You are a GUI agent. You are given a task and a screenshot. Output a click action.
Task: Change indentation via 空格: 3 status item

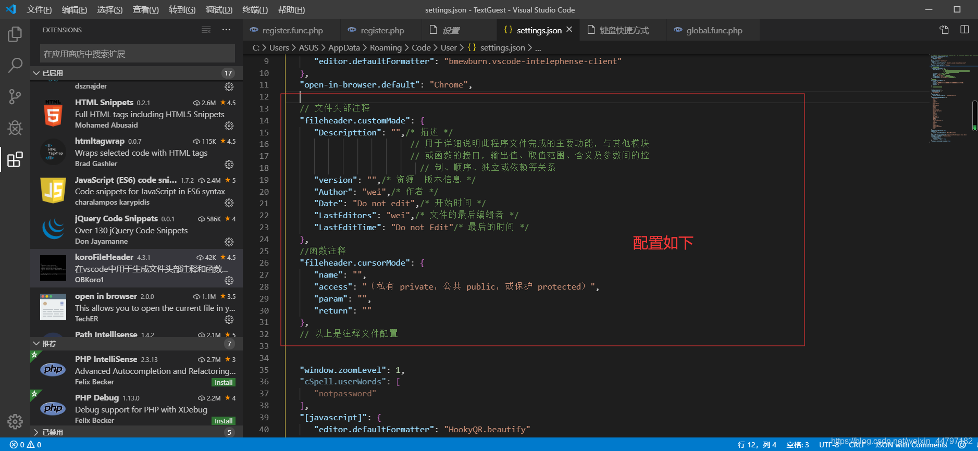(x=797, y=445)
